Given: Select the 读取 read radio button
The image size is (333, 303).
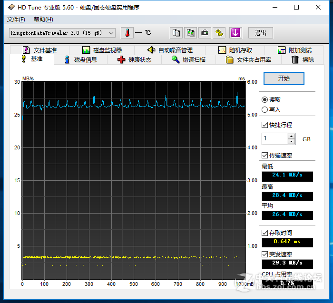Looking at the screenshot, I should click(265, 100).
